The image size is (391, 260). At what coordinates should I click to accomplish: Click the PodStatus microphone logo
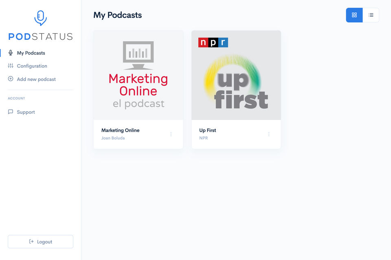pos(40,18)
